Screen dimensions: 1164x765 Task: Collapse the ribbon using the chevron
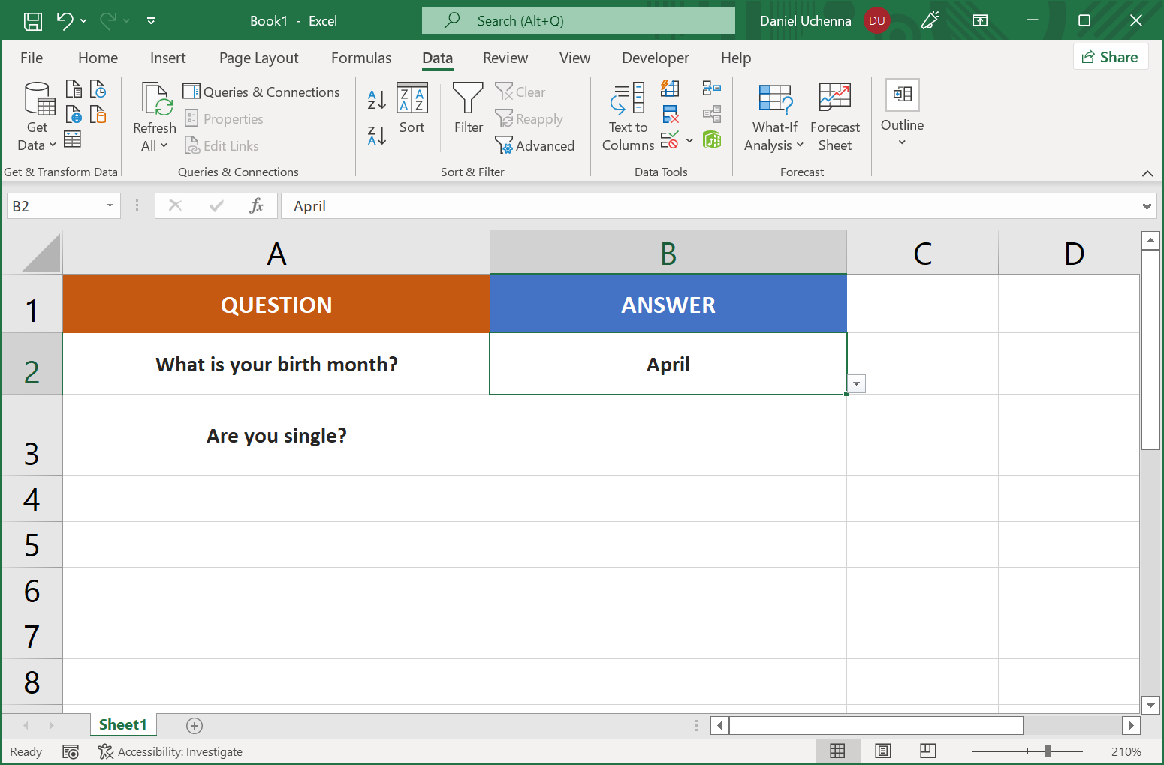click(x=1147, y=173)
